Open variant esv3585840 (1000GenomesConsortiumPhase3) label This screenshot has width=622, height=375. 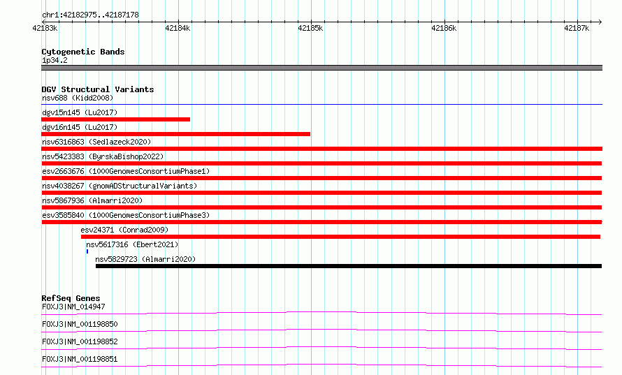pyautogui.click(x=126, y=215)
